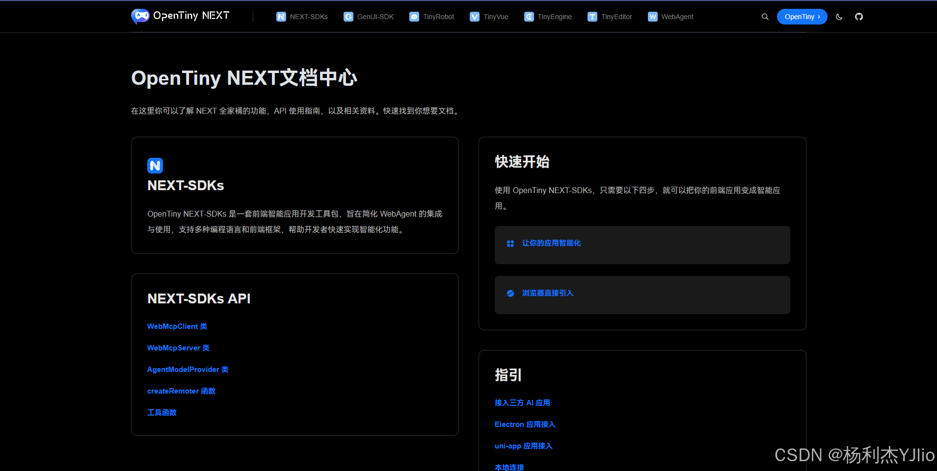Click the NEXT-SDKs API heading
937x471 pixels.
(199, 298)
